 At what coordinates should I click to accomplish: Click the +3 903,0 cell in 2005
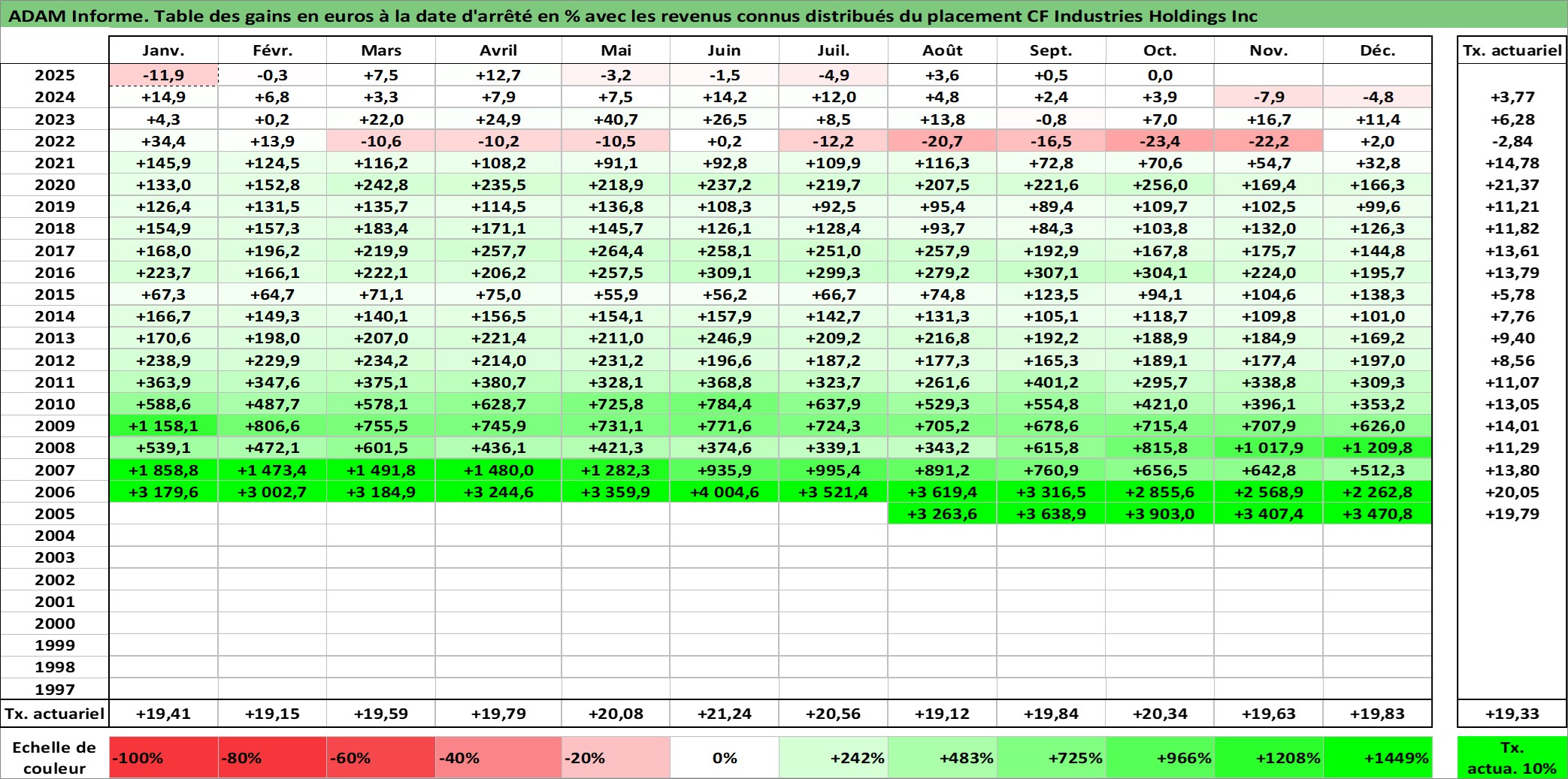click(x=1160, y=514)
